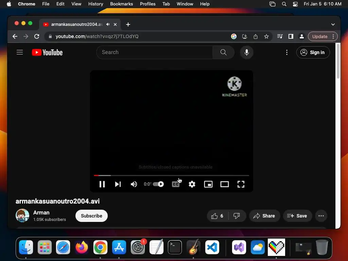Click the page vertical scrollbar
348x261 pixels.
point(338,61)
